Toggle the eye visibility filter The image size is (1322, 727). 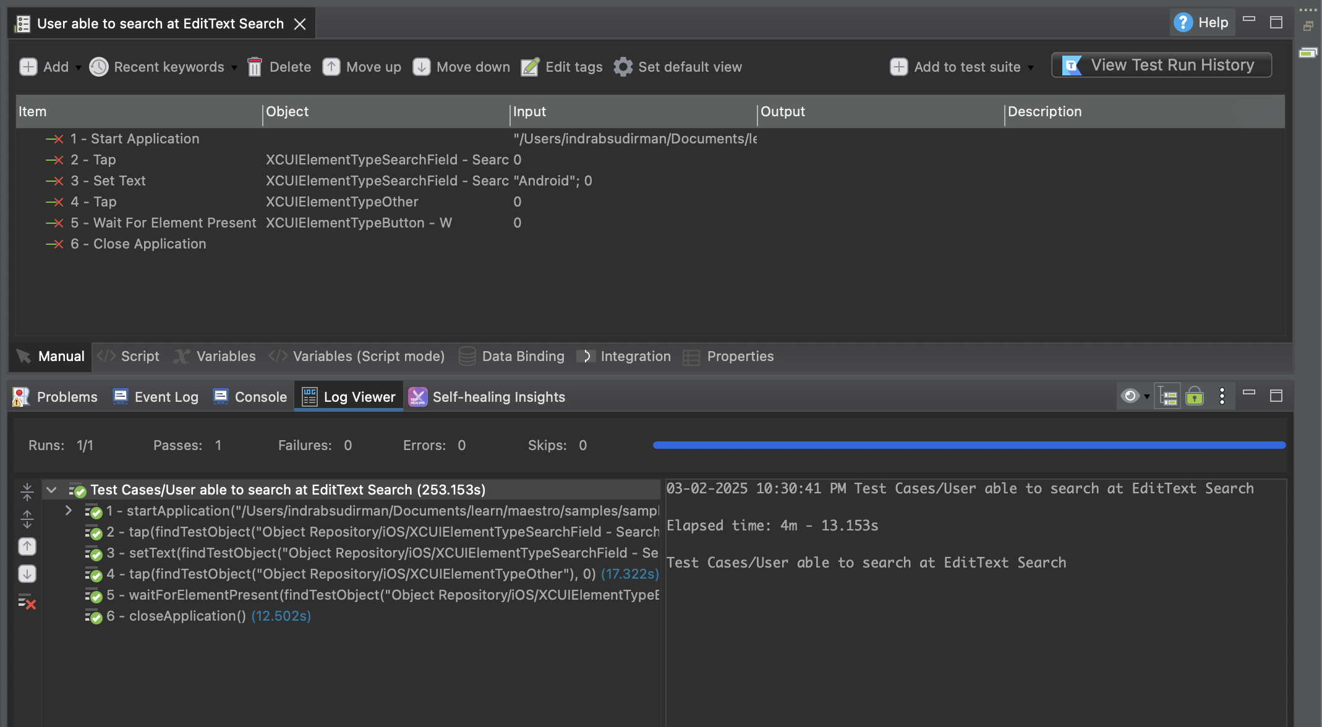tap(1130, 396)
